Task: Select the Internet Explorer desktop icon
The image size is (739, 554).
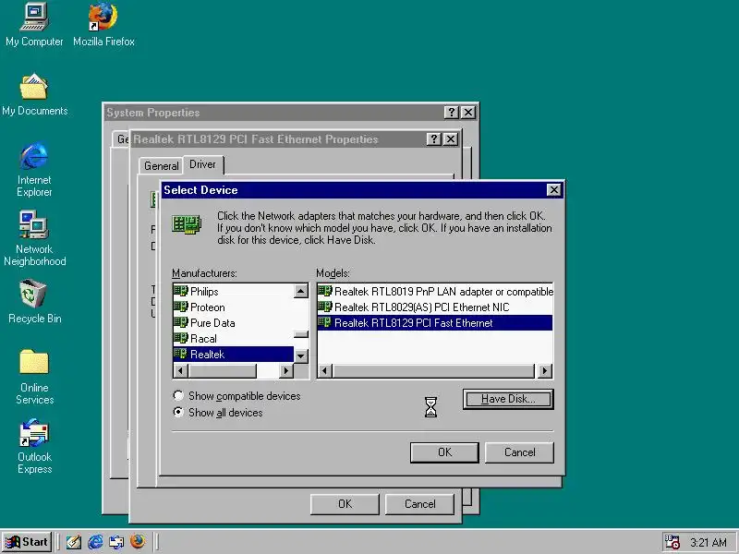Action: [x=34, y=155]
